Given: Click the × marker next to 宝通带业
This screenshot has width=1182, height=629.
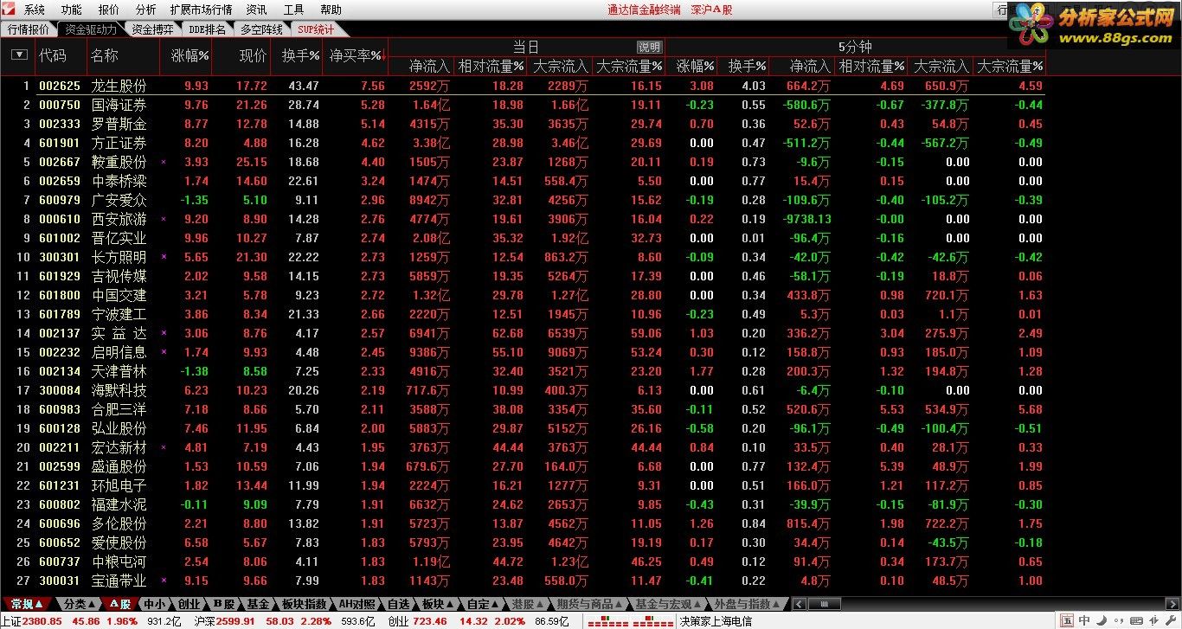Looking at the screenshot, I should pyautogui.click(x=163, y=581).
